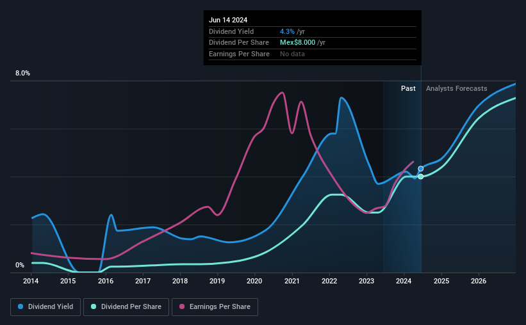
Task: Click the teal Dividend Per Share legend dot
Action: [94, 306]
